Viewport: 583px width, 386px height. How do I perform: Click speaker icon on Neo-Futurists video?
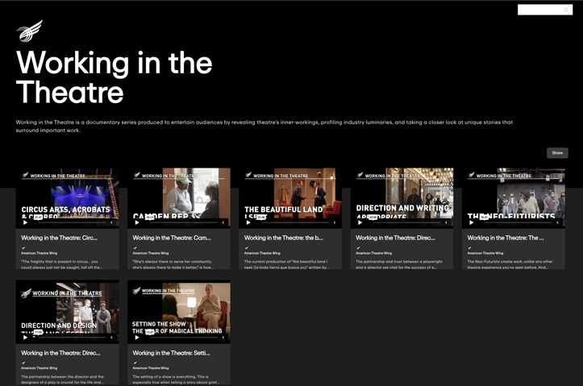tap(557, 222)
